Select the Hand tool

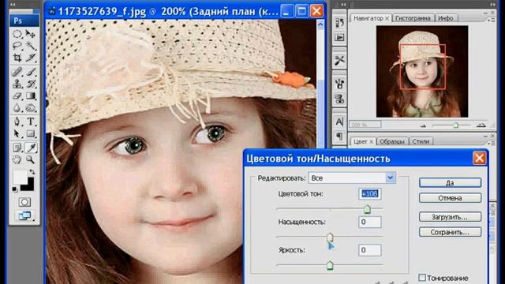[17, 159]
